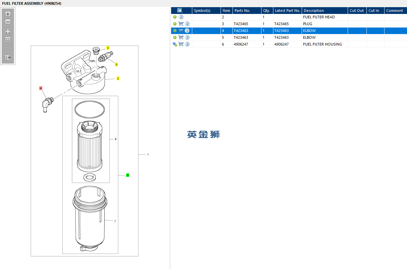Click latest part number T423465 cell
Screen dimensions: 407x269
287,24
